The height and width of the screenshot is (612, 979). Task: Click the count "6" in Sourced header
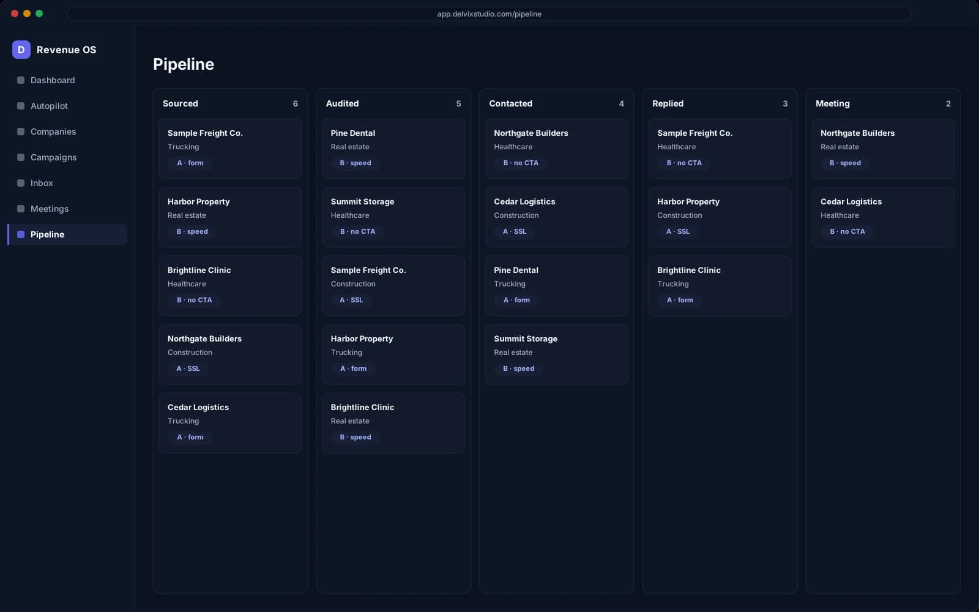(296, 103)
